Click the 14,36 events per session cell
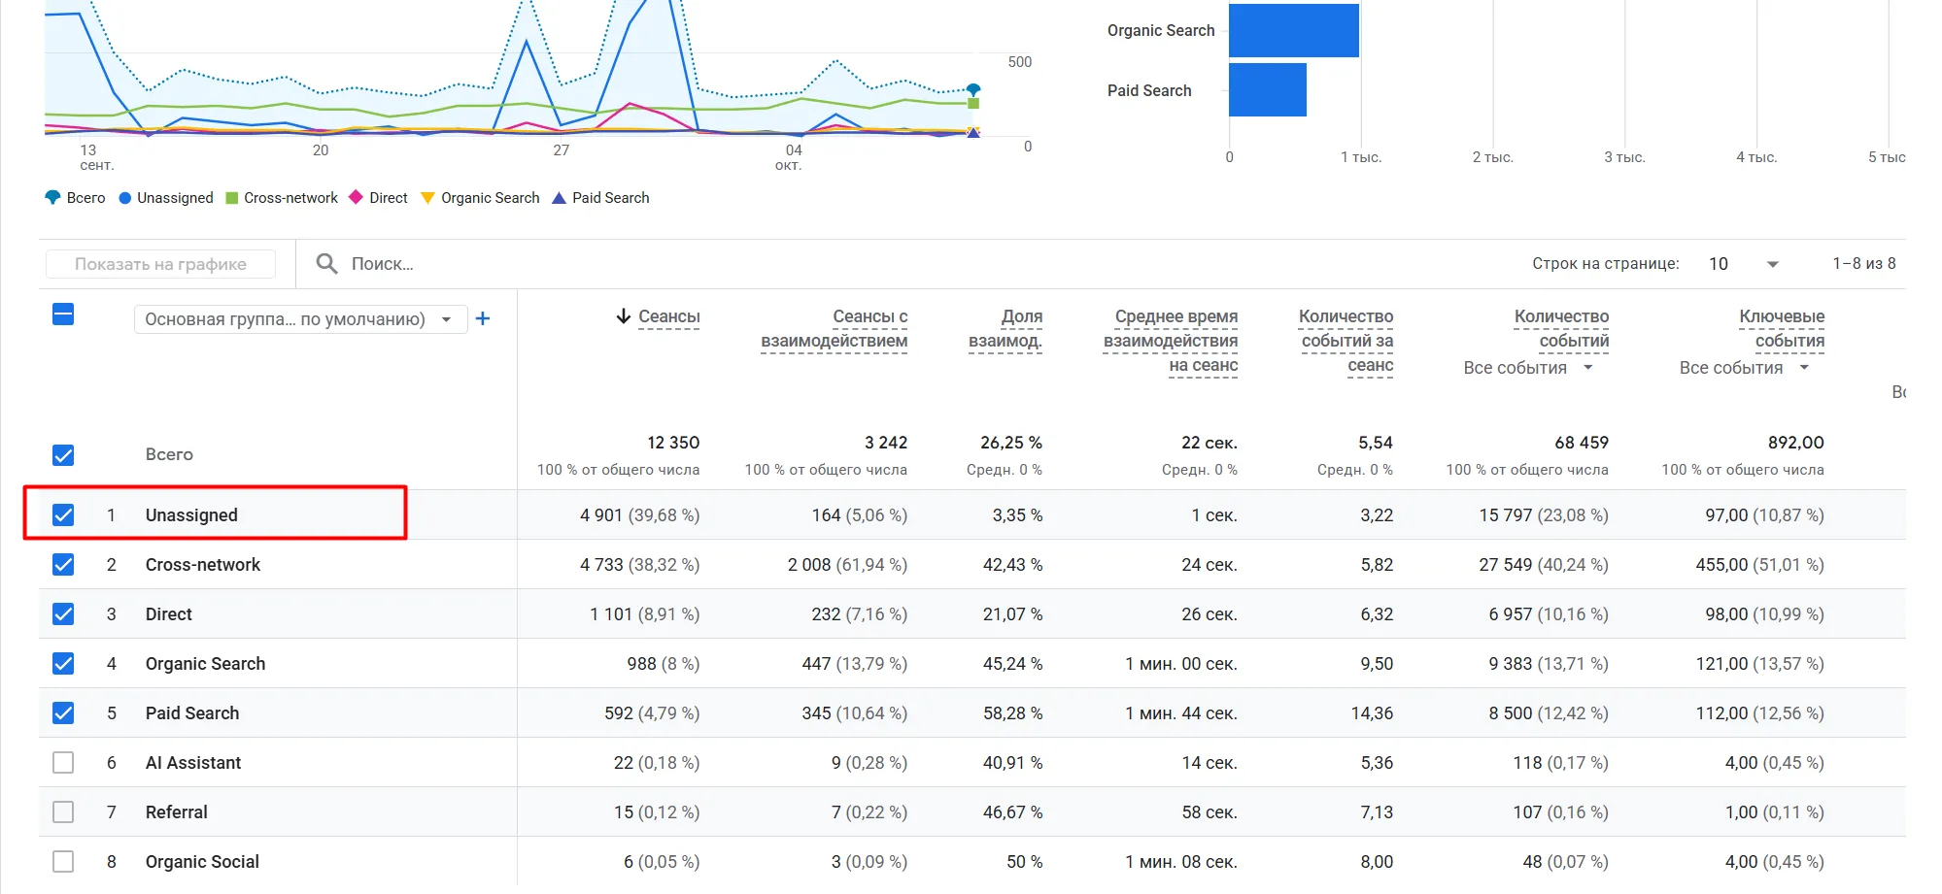Image resolution: width=1942 pixels, height=894 pixels. (x=1372, y=712)
